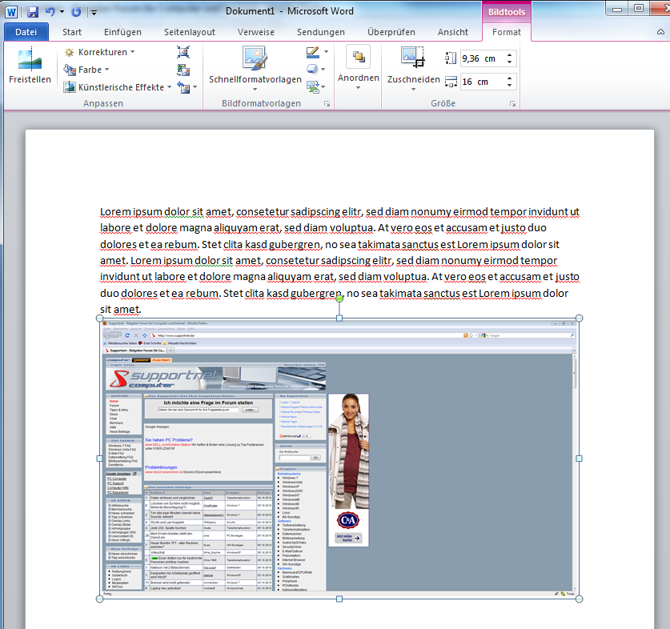Screen dimensions: 670x629
Task: Click the Bildrahmen pen icon
Action: pos(311,50)
